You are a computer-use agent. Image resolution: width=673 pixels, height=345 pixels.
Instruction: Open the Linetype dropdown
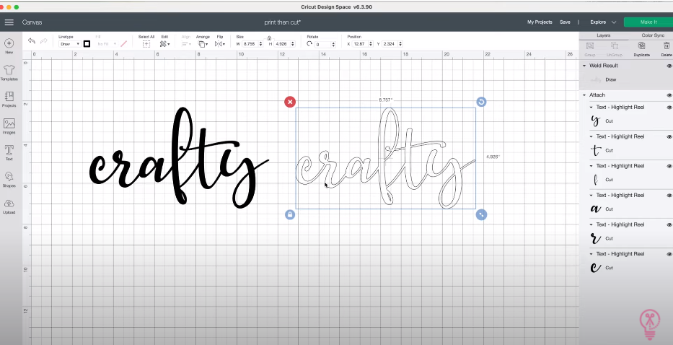click(69, 44)
